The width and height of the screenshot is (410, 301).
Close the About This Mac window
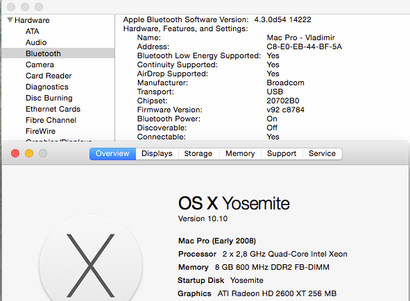coord(15,153)
